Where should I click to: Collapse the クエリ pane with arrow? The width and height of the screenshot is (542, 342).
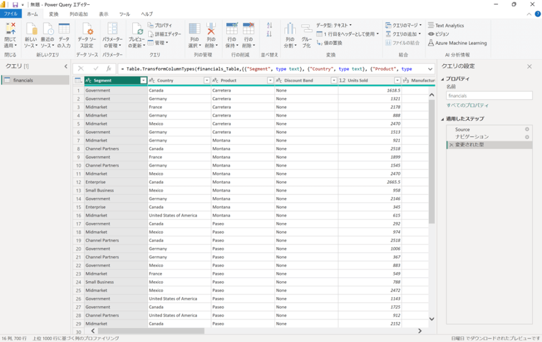click(66, 66)
